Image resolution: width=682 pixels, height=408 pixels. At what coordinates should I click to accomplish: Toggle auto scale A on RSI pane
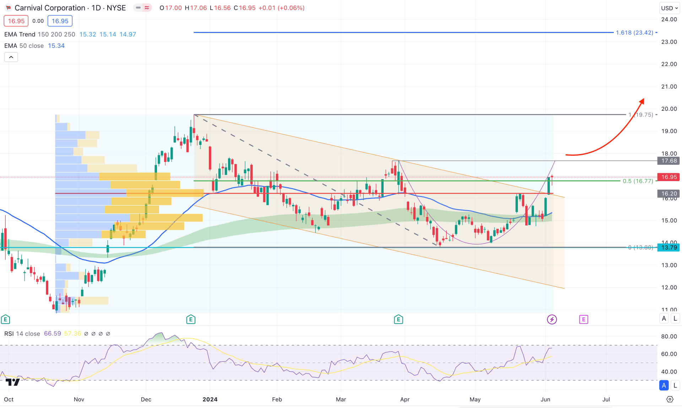(664, 385)
